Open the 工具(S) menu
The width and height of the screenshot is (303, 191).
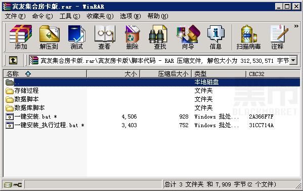70,16
